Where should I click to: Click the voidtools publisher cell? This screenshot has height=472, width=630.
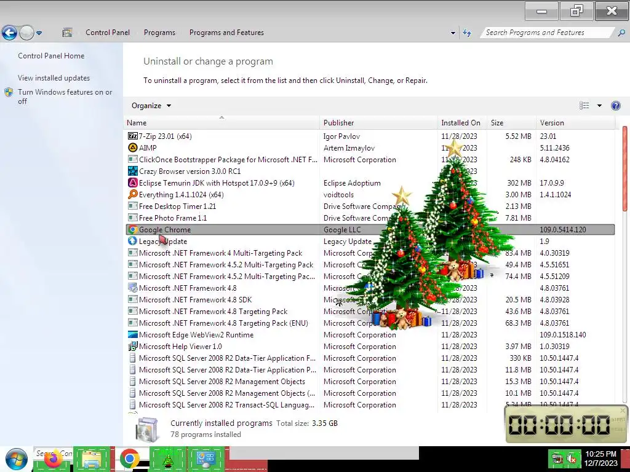tap(339, 194)
